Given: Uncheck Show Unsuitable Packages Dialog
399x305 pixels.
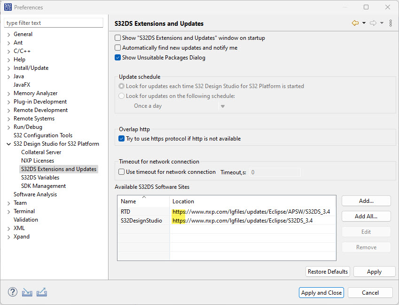Looking at the screenshot, I should click(118, 58).
